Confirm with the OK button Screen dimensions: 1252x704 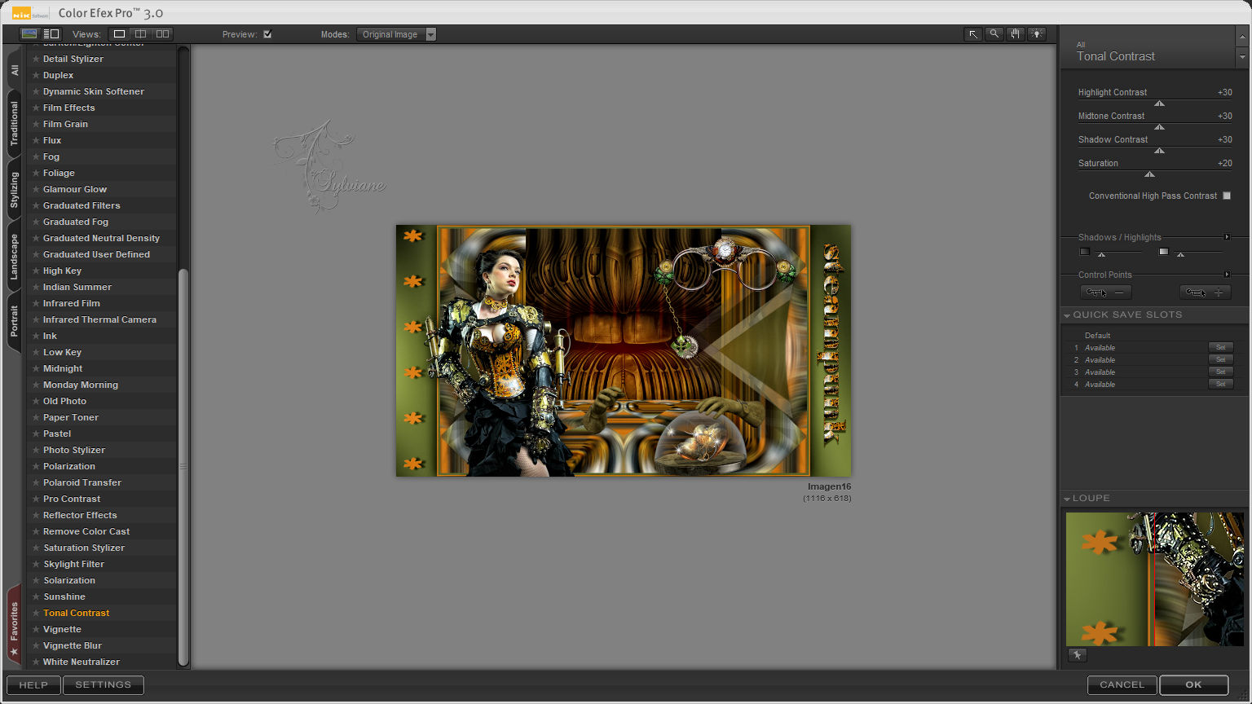pyautogui.click(x=1193, y=685)
